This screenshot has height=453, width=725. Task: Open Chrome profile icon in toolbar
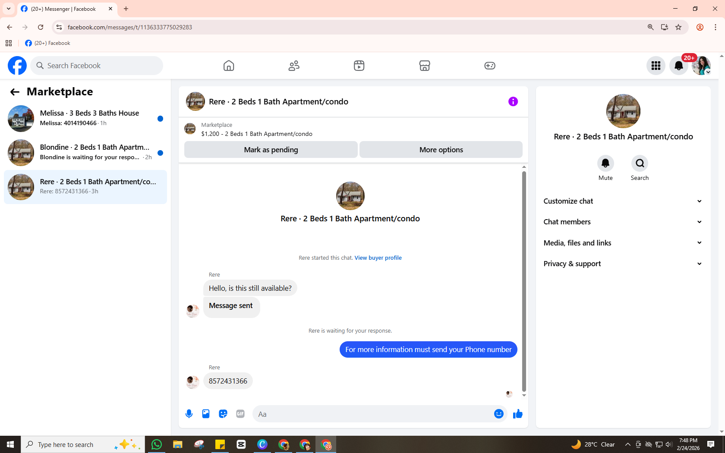(x=700, y=27)
